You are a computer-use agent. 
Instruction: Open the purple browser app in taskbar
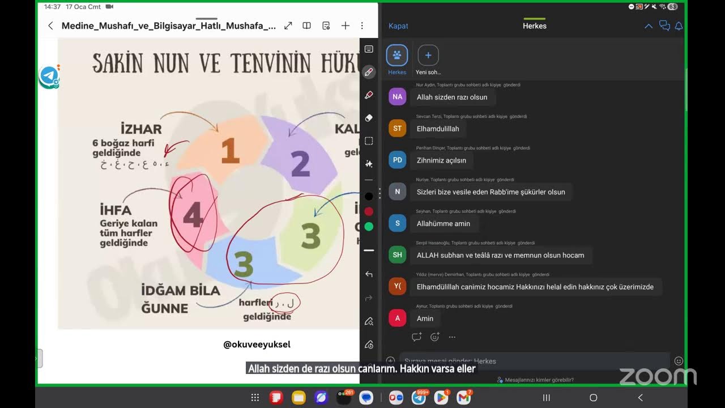tap(321, 398)
